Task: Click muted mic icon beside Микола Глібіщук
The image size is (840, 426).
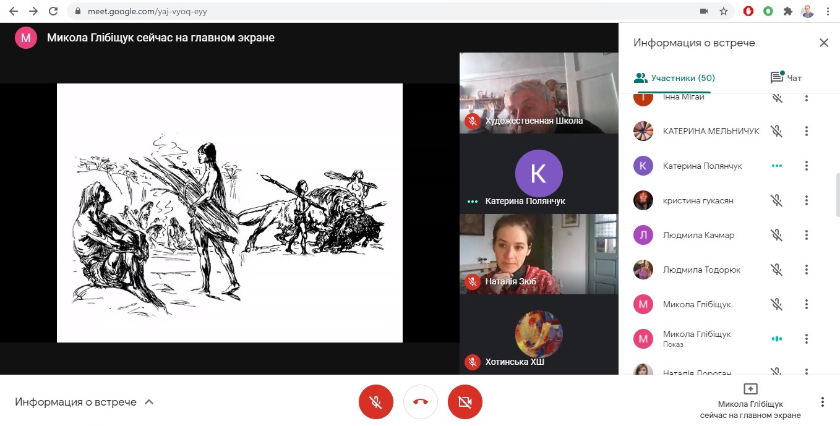Action: point(777,304)
